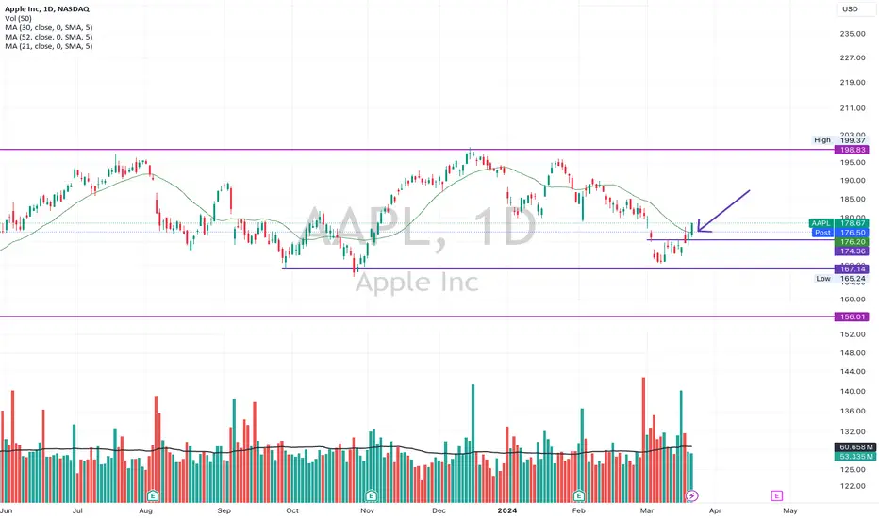Click the upcoming May earnings E icon
The height and width of the screenshot is (518, 879).
(776, 495)
